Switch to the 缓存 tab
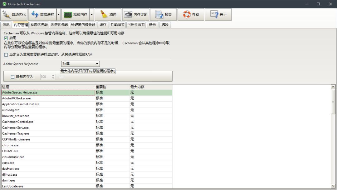337x190 pixels. 103,24
